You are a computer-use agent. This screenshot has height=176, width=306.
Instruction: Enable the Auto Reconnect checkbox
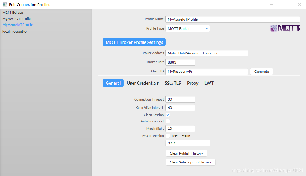point(168,121)
